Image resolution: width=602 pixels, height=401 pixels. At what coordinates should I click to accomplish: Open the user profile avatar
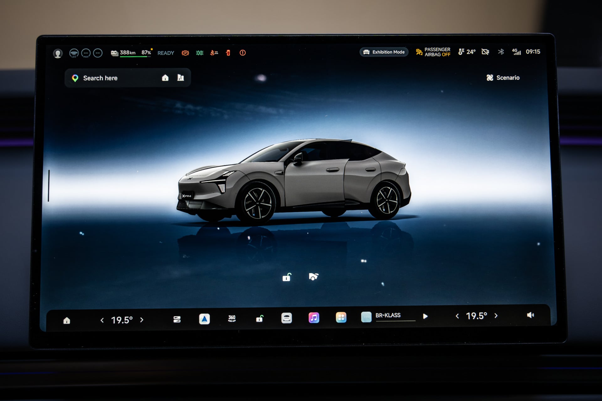[x=58, y=54]
